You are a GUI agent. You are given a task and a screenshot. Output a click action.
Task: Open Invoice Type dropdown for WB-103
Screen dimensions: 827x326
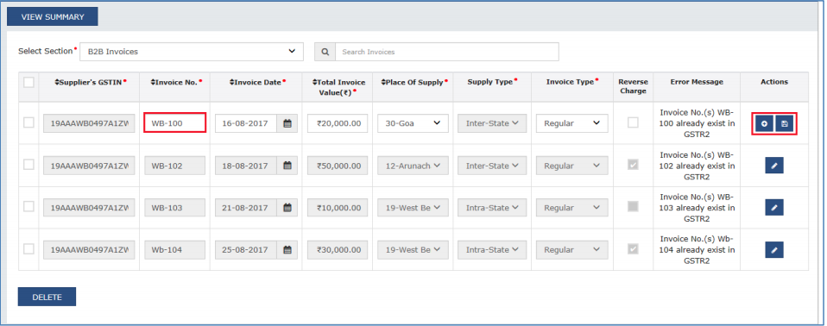point(572,208)
